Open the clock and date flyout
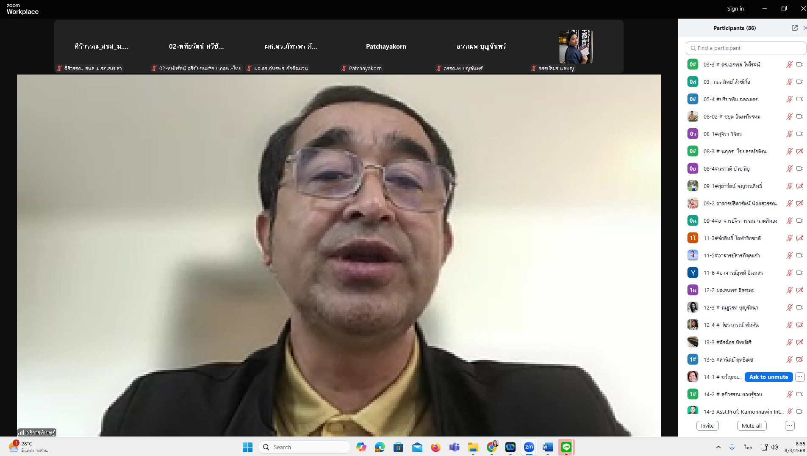The width and height of the screenshot is (807, 456). click(x=795, y=447)
